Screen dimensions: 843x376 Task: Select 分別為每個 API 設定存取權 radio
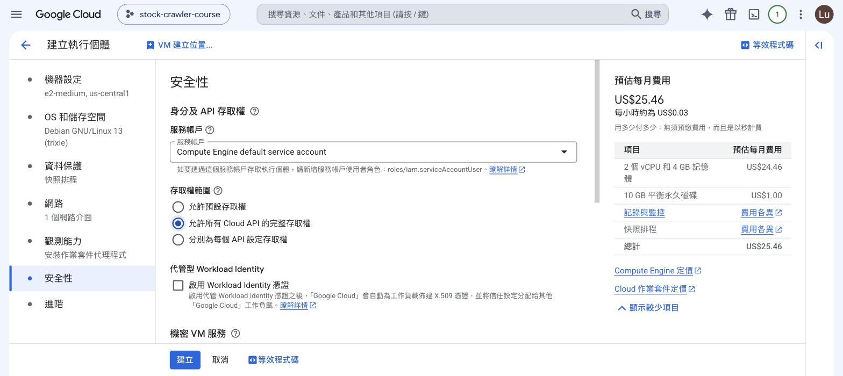pos(178,240)
